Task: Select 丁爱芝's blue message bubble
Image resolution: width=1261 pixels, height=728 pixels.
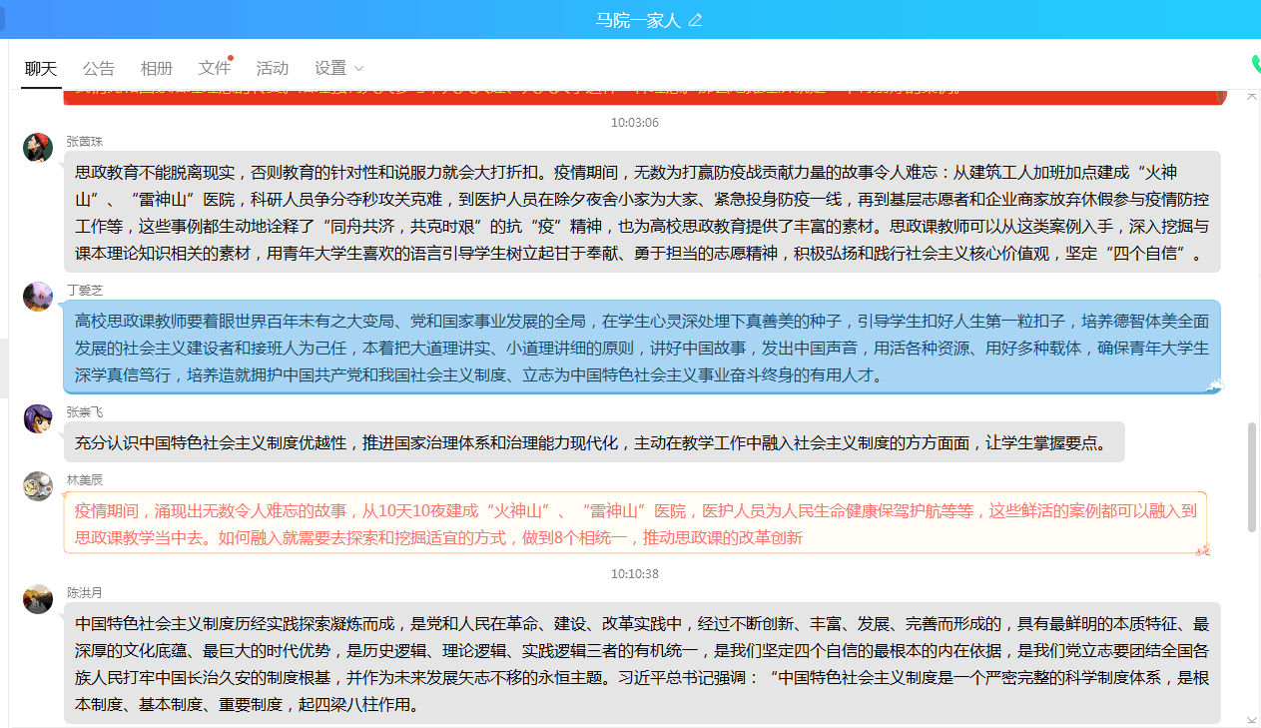Action: tap(642, 348)
